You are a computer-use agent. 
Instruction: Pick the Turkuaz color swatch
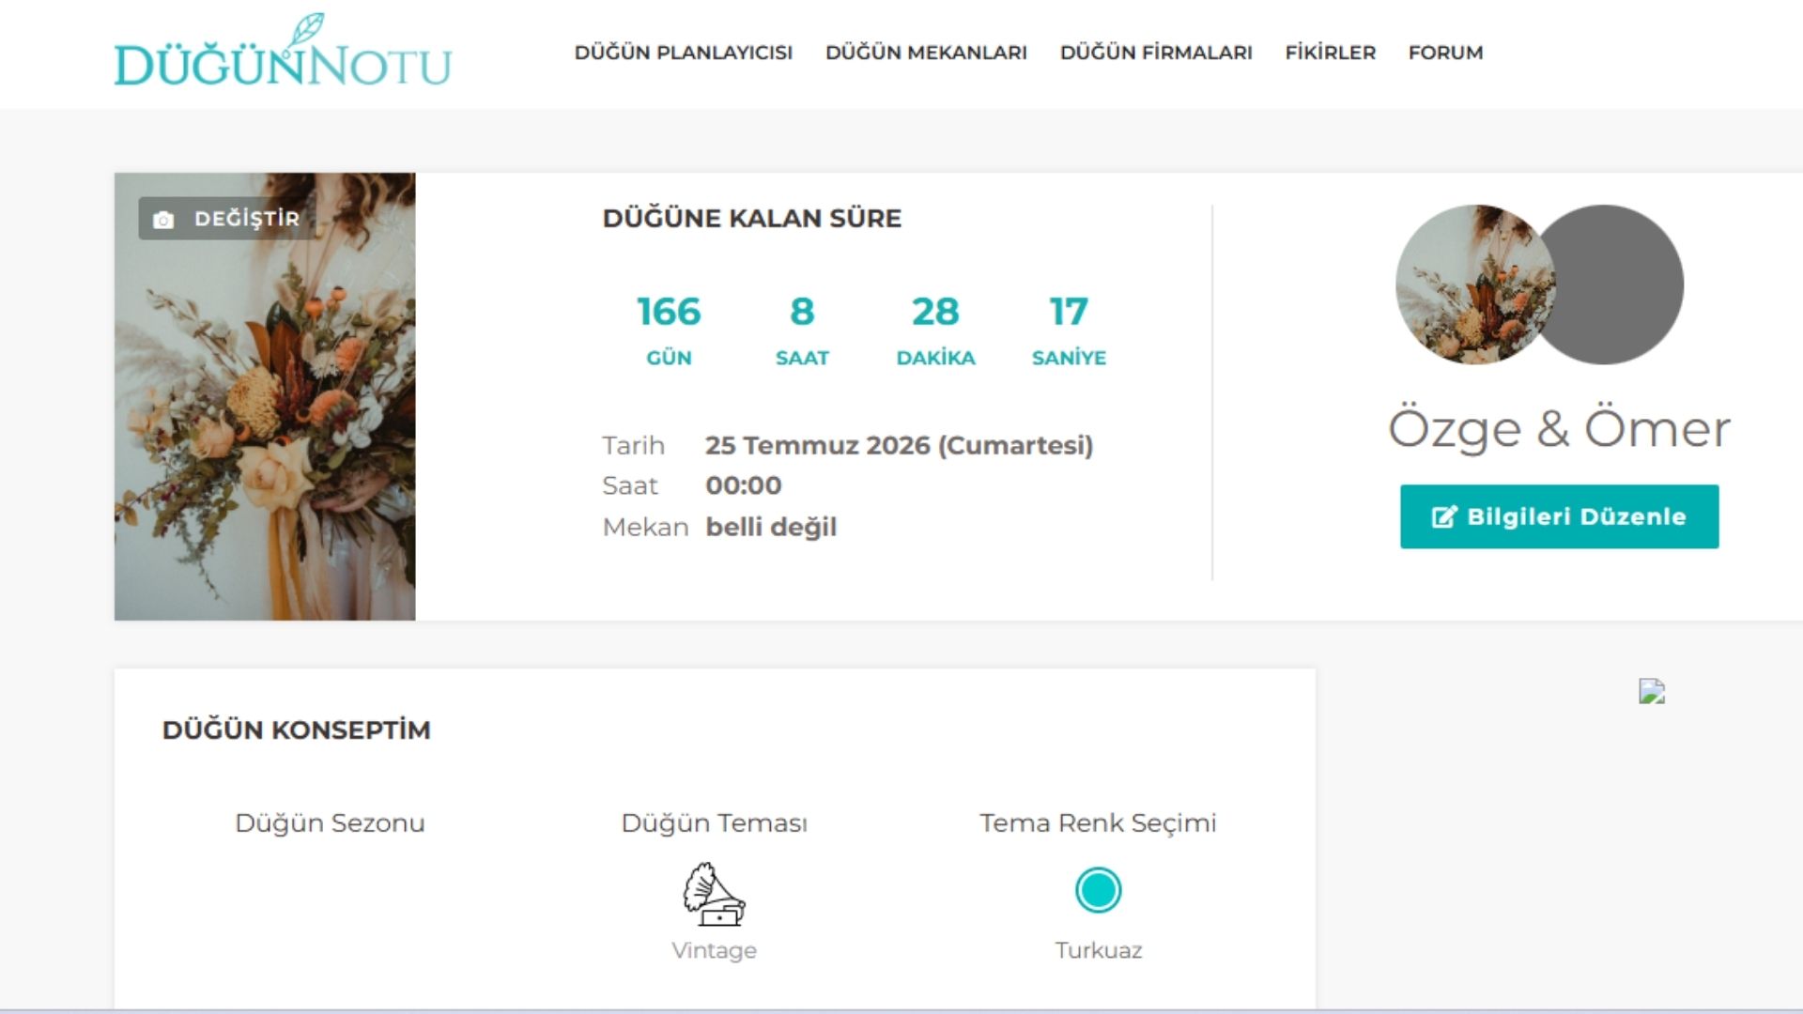[x=1097, y=890]
